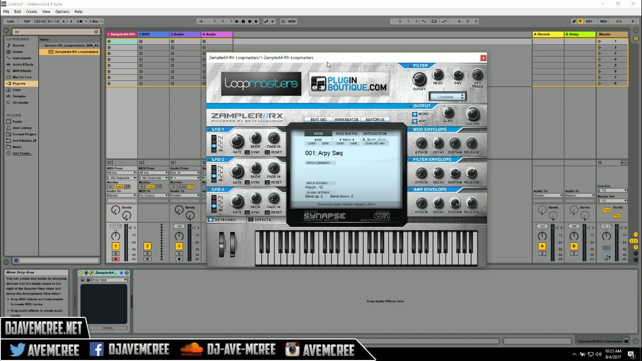Open the Help menu
This screenshot has width=642, height=361.
coord(78,12)
